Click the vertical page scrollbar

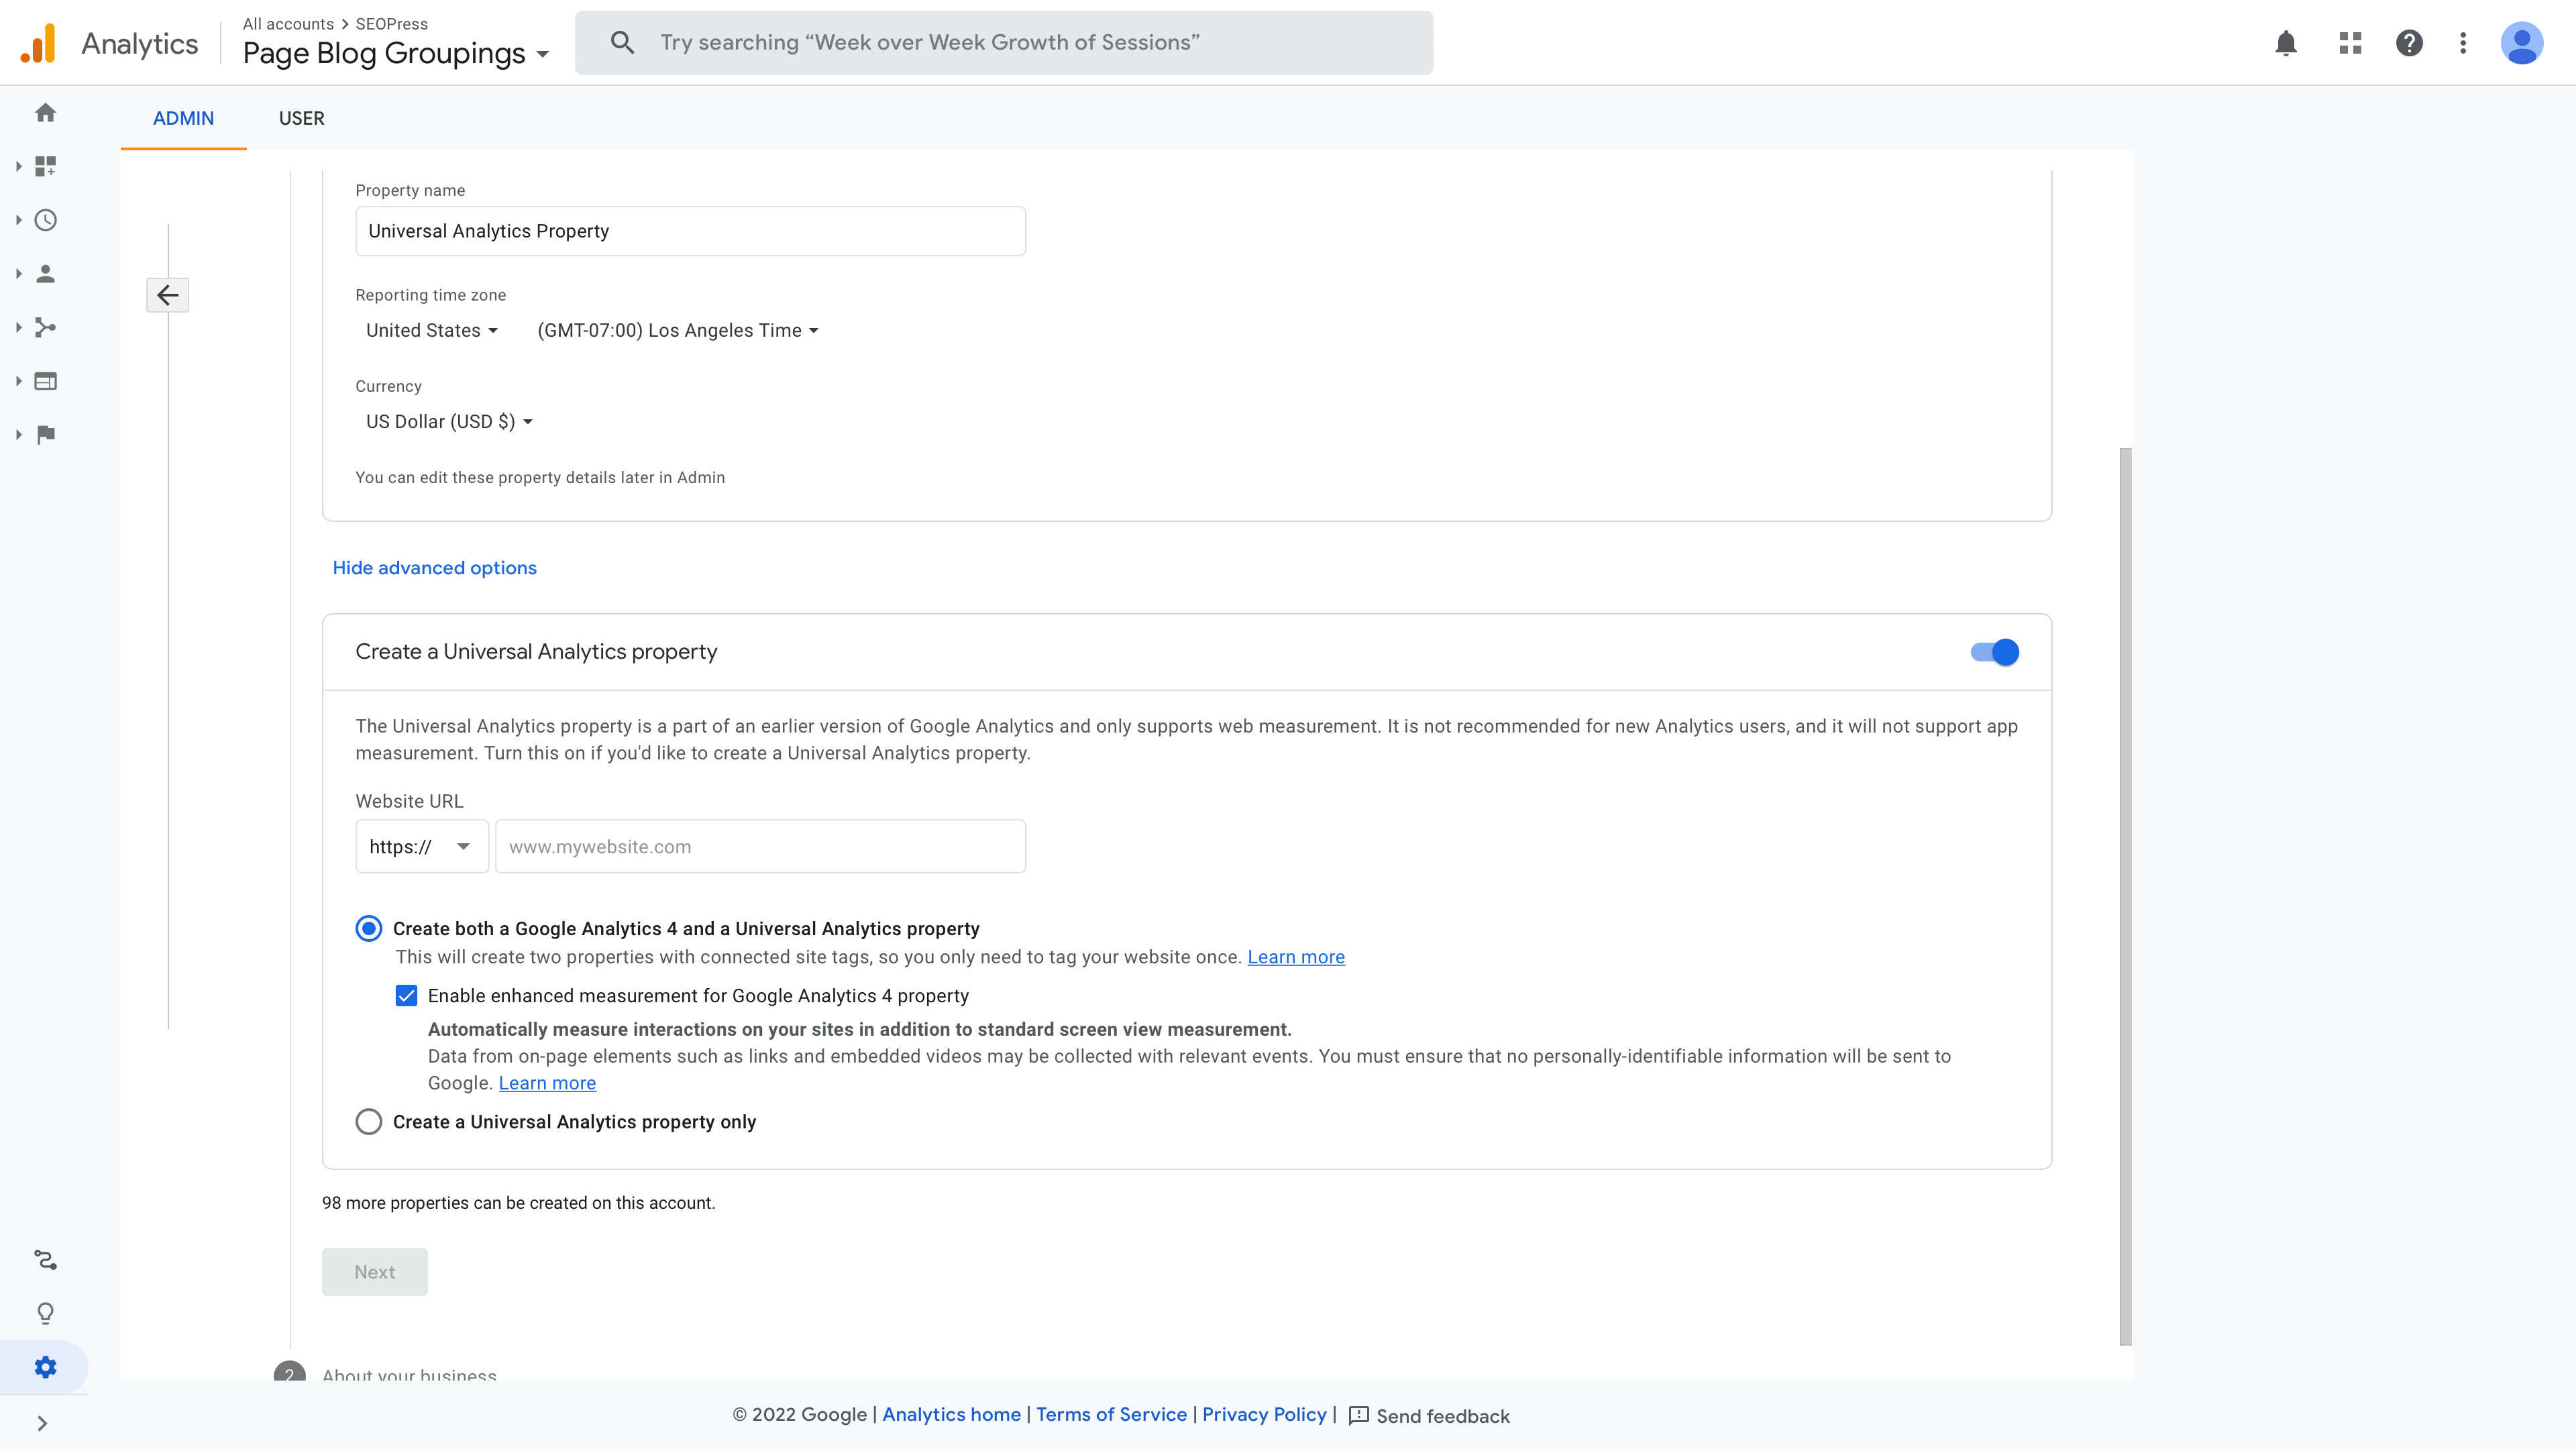click(x=2125, y=896)
